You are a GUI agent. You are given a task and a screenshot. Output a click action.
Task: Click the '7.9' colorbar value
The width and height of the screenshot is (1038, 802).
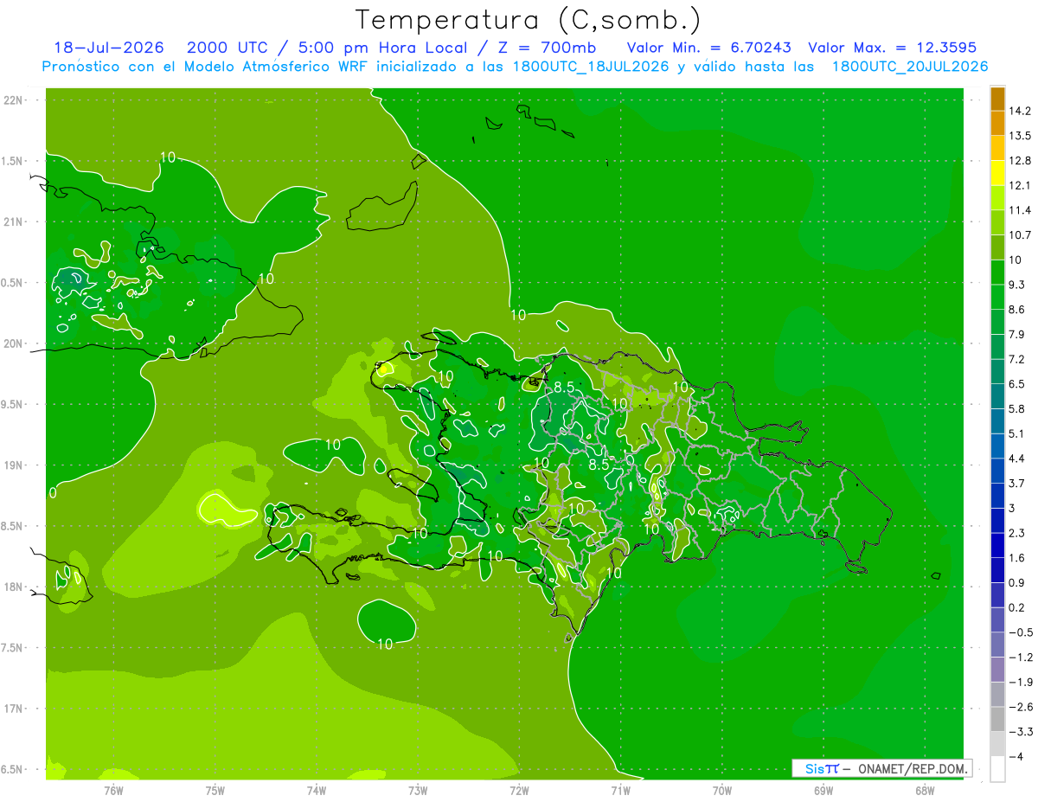[x=1017, y=334]
